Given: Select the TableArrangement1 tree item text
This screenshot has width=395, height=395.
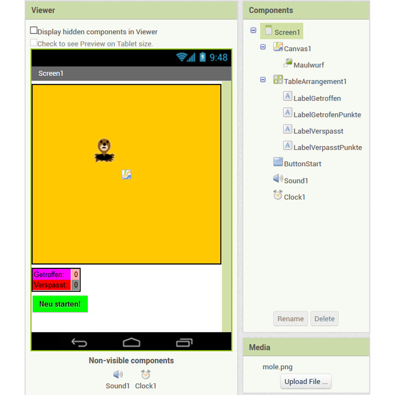Looking at the screenshot, I should 315,81.
